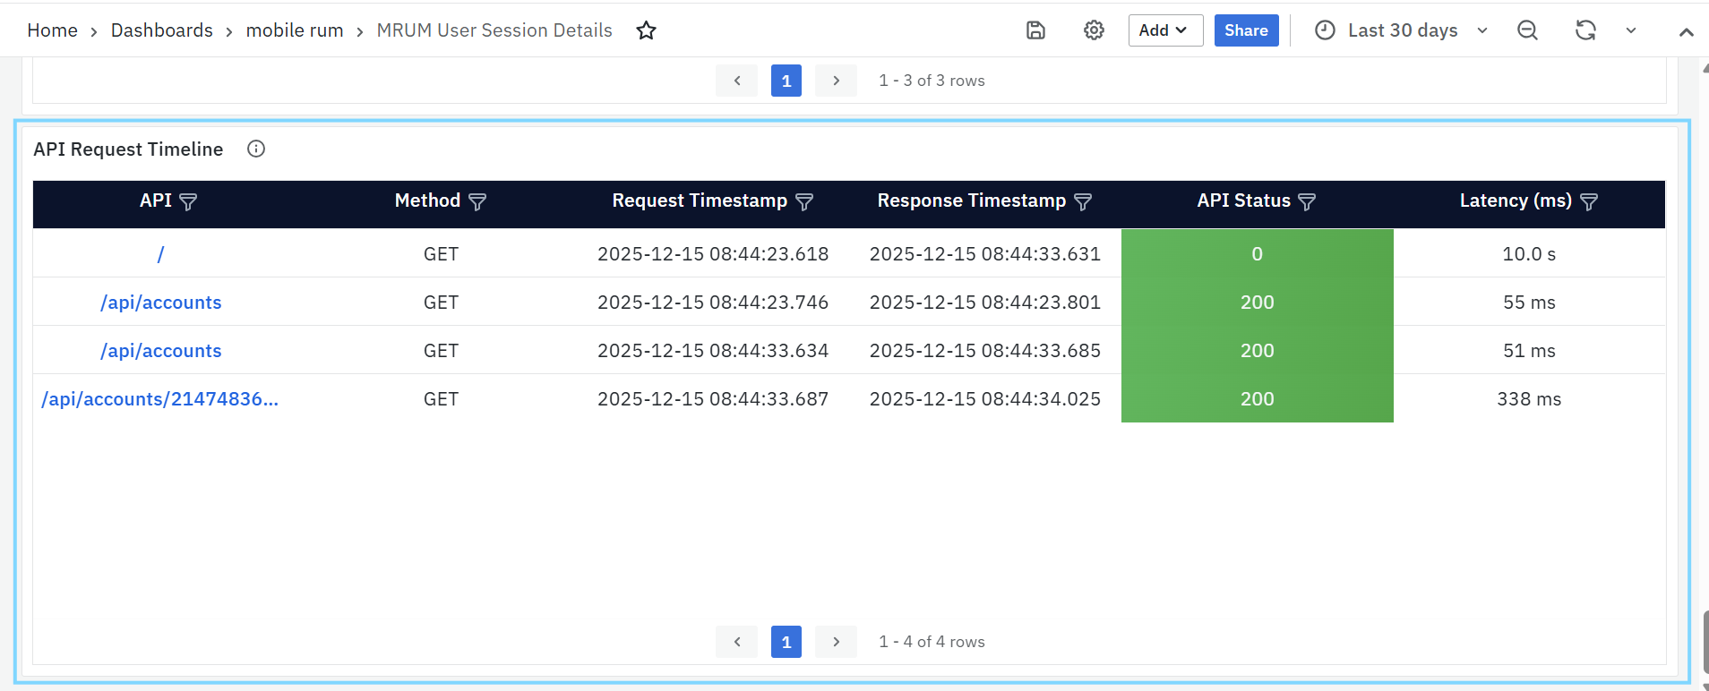Screen dimensions: 1709x691
Task: Collapse the top toolbar with chevron
Action: [1686, 32]
